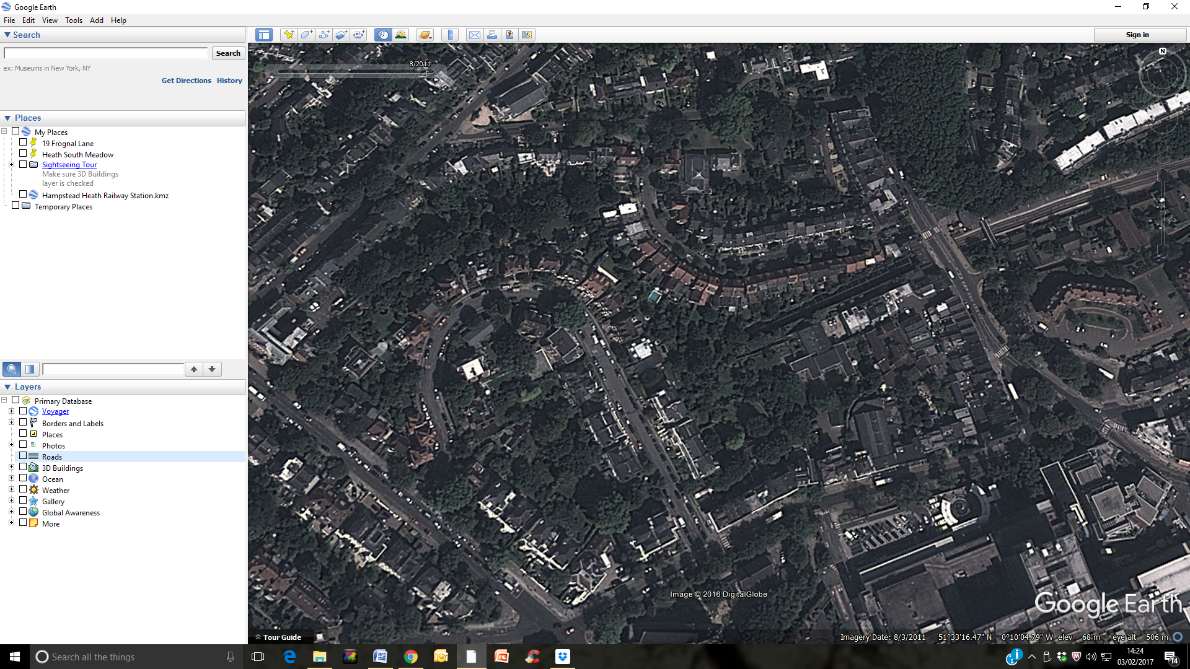Viewport: 1190px width, 669px height.
Task: Add a polygon from the toolbar
Action: click(306, 35)
